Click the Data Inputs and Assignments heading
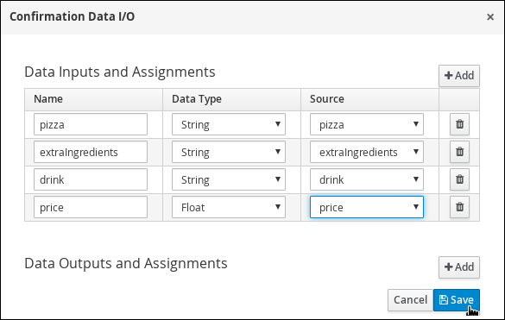The height and width of the screenshot is (320, 505). coord(120,72)
